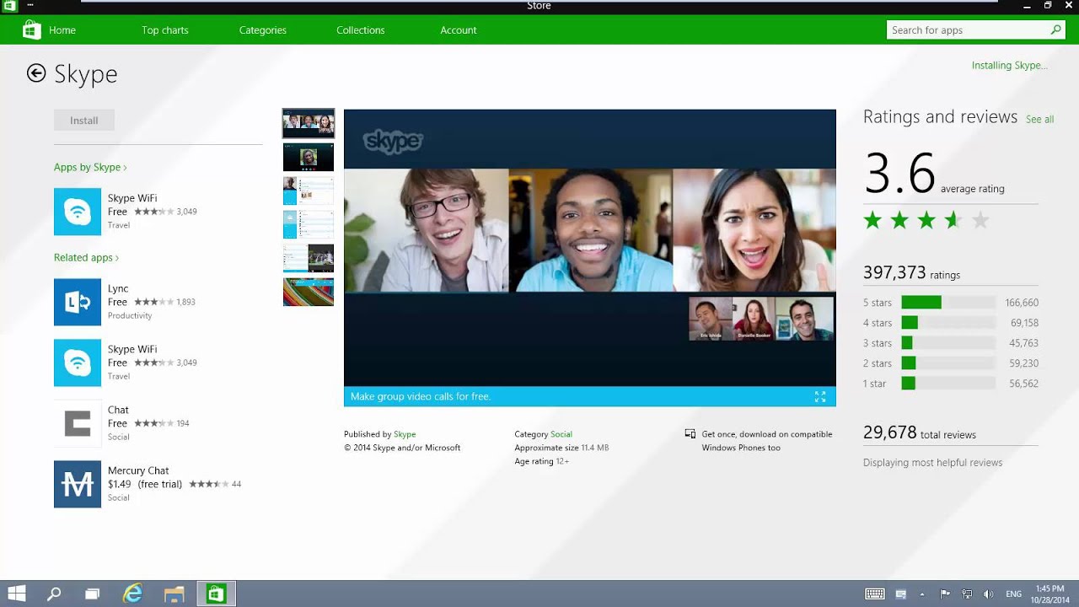The width and height of the screenshot is (1079, 607).
Task: Expand Apps by Skype section
Action: pyautogui.click(x=90, y=167)
